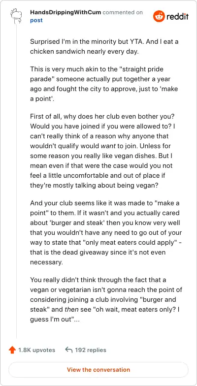Click the "YTA" text in the first line
Screen dimensions: 197x386
click(139, 41)
